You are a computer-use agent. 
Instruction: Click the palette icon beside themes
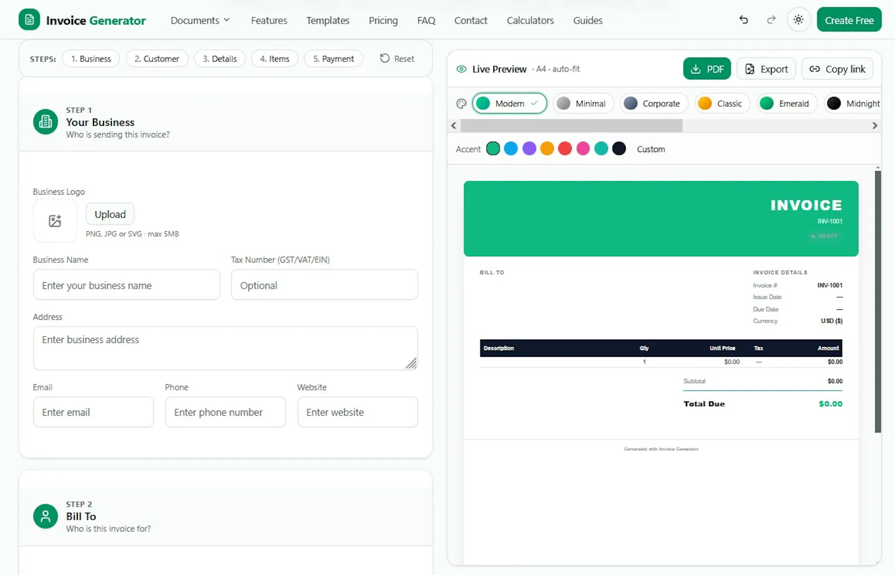point(461,103)
